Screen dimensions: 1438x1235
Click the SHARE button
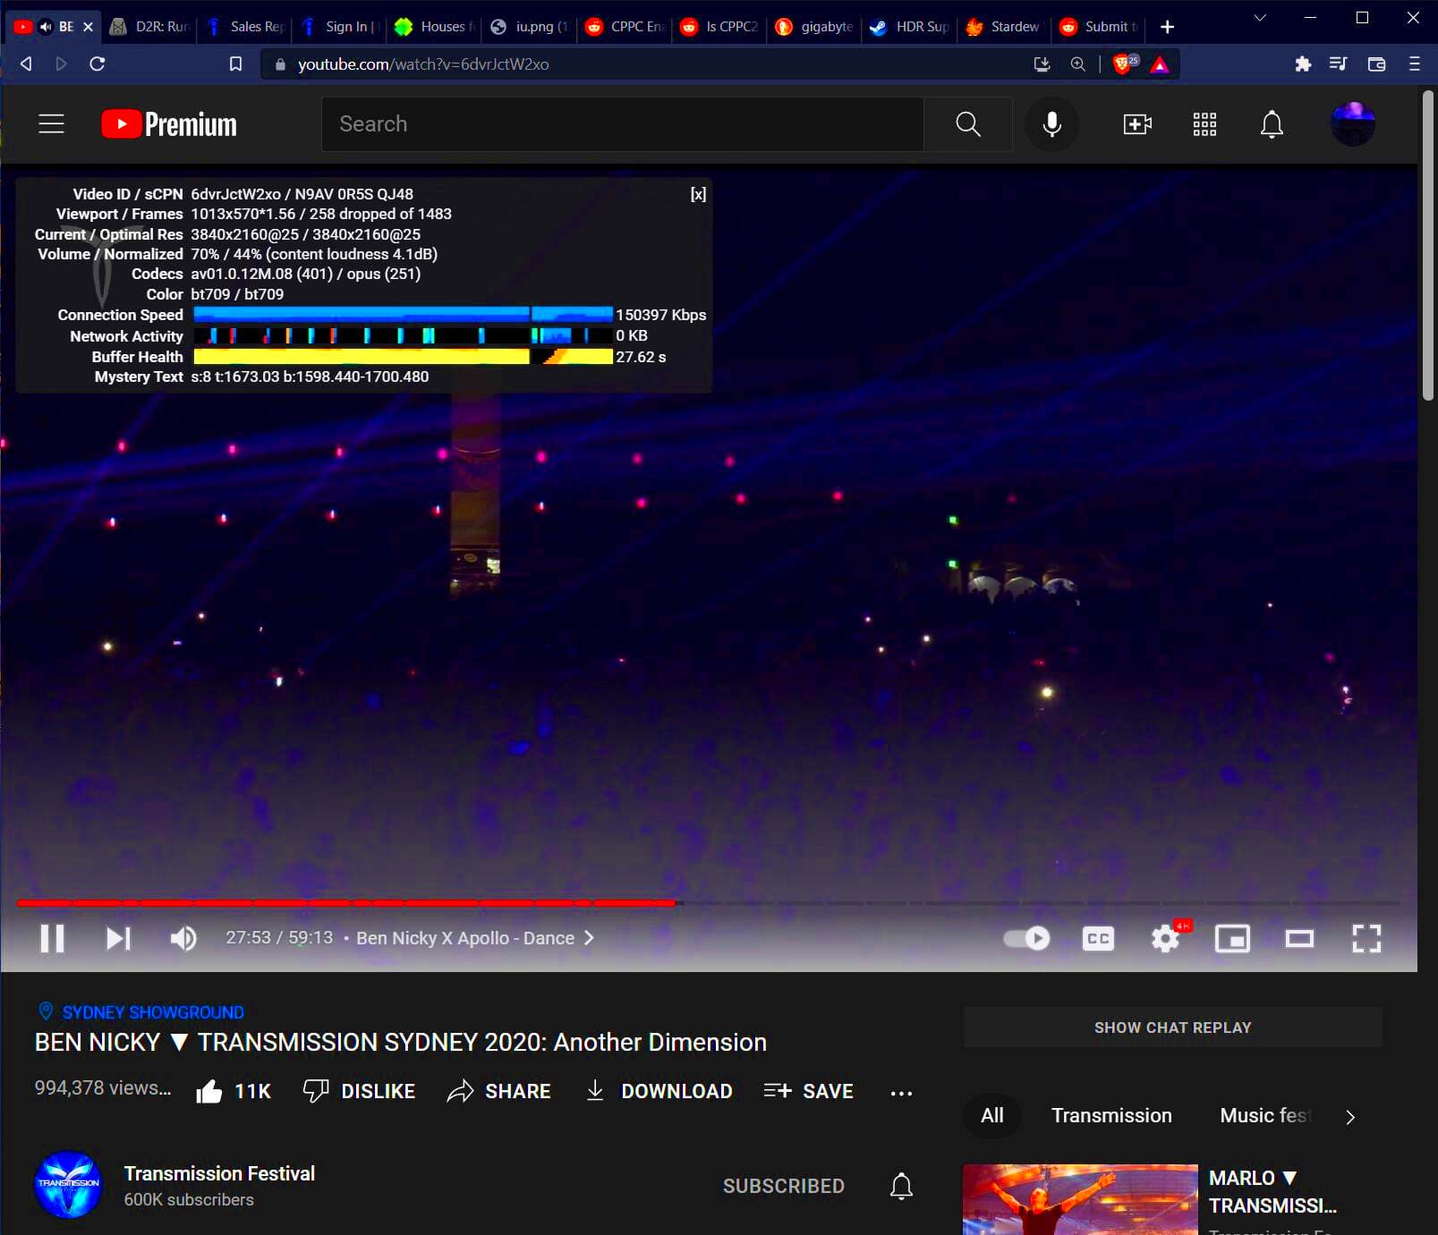tap(498, 1091)
